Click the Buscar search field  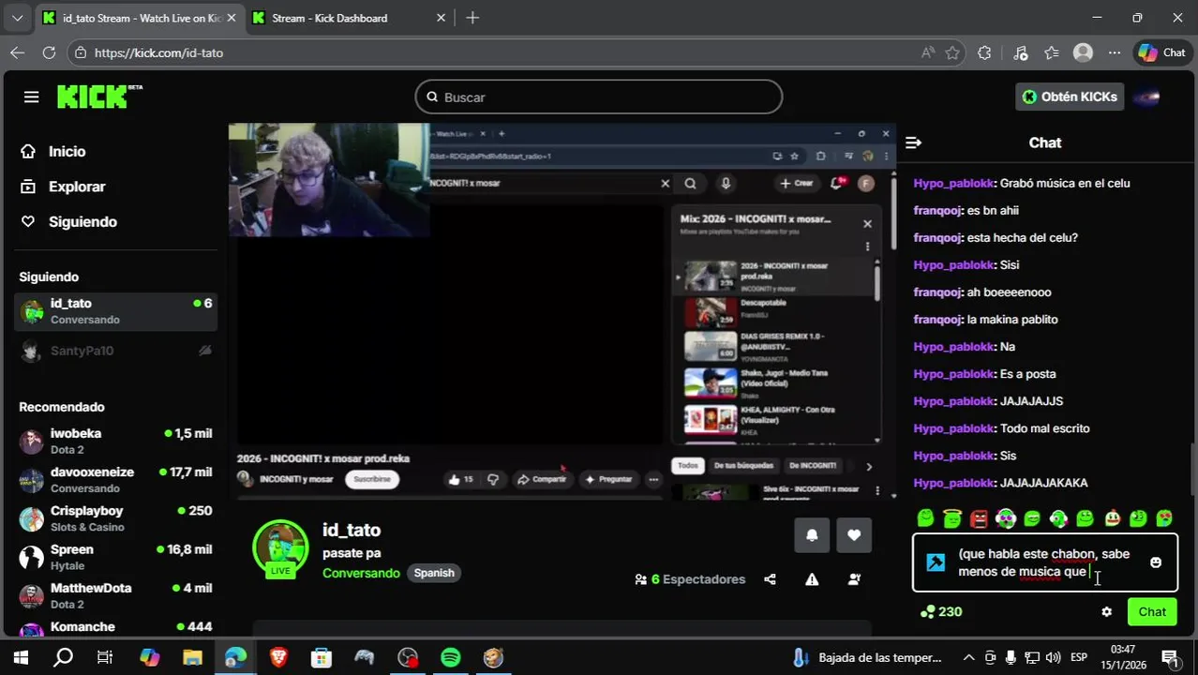[599, 97]
